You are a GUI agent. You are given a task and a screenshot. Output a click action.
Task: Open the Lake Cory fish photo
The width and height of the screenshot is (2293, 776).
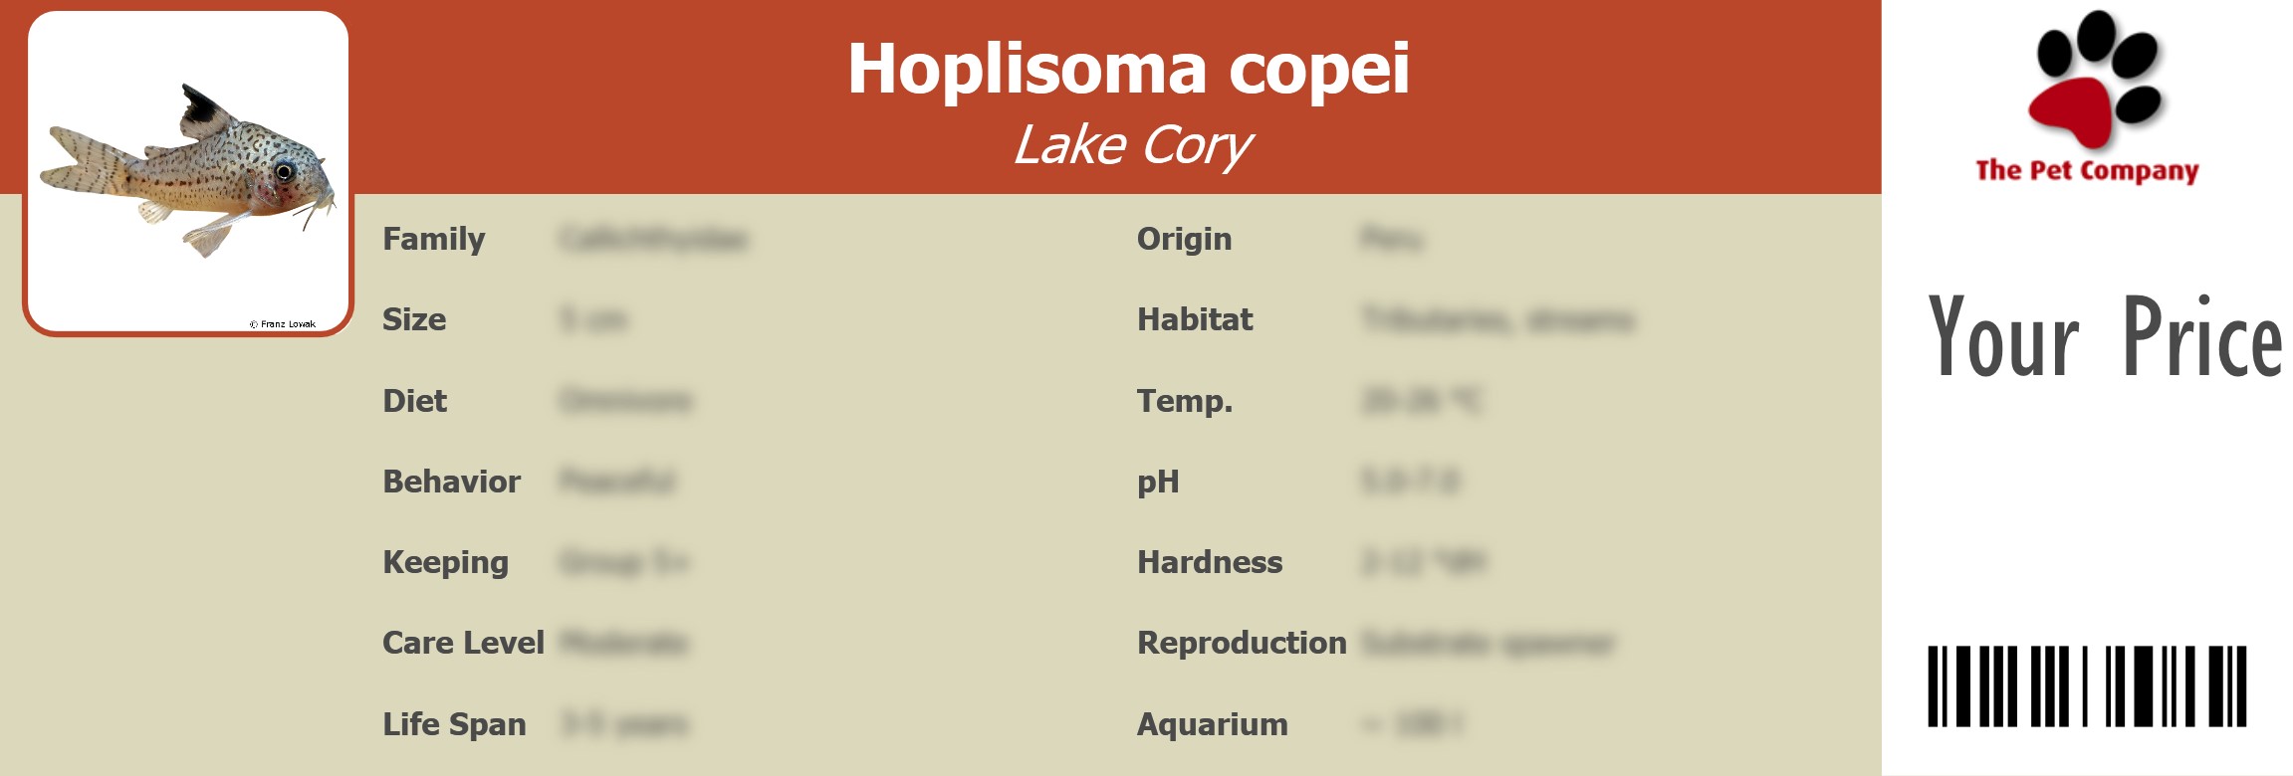click(x=188, y=169)
